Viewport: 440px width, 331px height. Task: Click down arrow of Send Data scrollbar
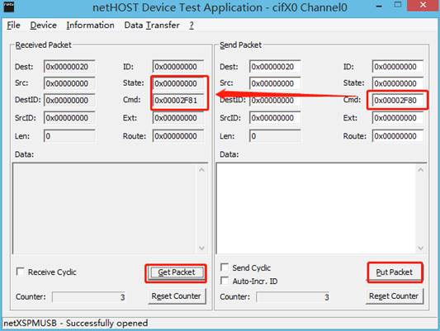point(420,248)
